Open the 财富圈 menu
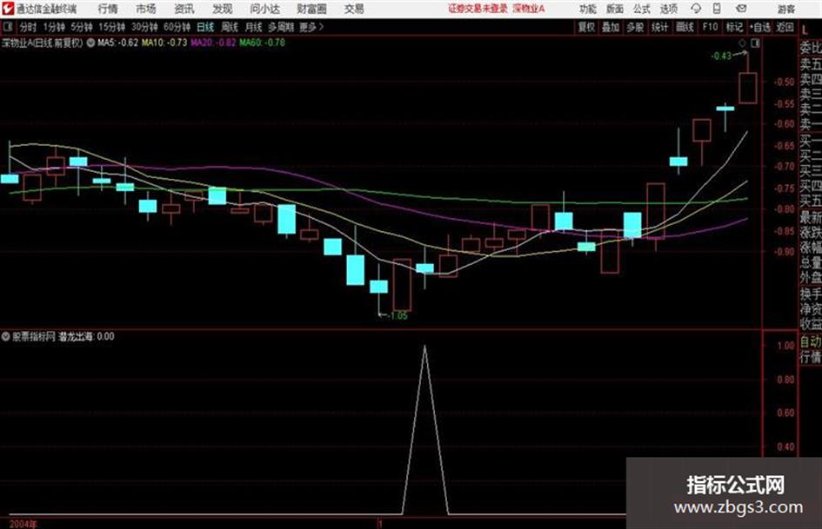Image resolution: width=822 pixels, height=529 pixels. (312, 9)
